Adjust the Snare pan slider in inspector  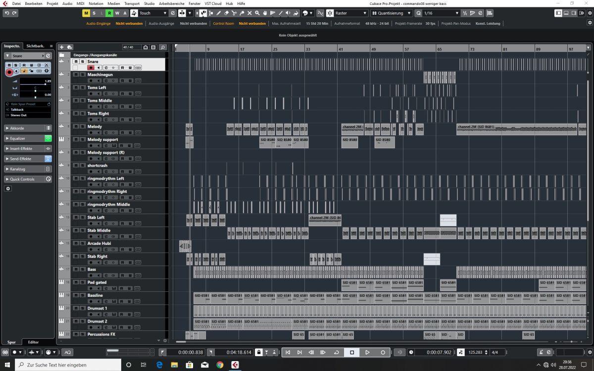35,91
